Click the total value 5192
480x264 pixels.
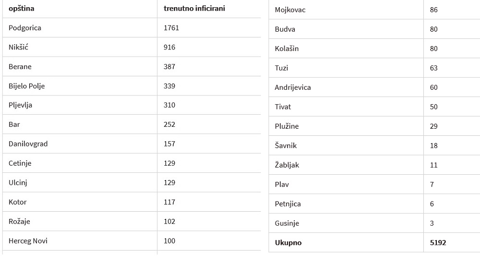coord(438,243)
